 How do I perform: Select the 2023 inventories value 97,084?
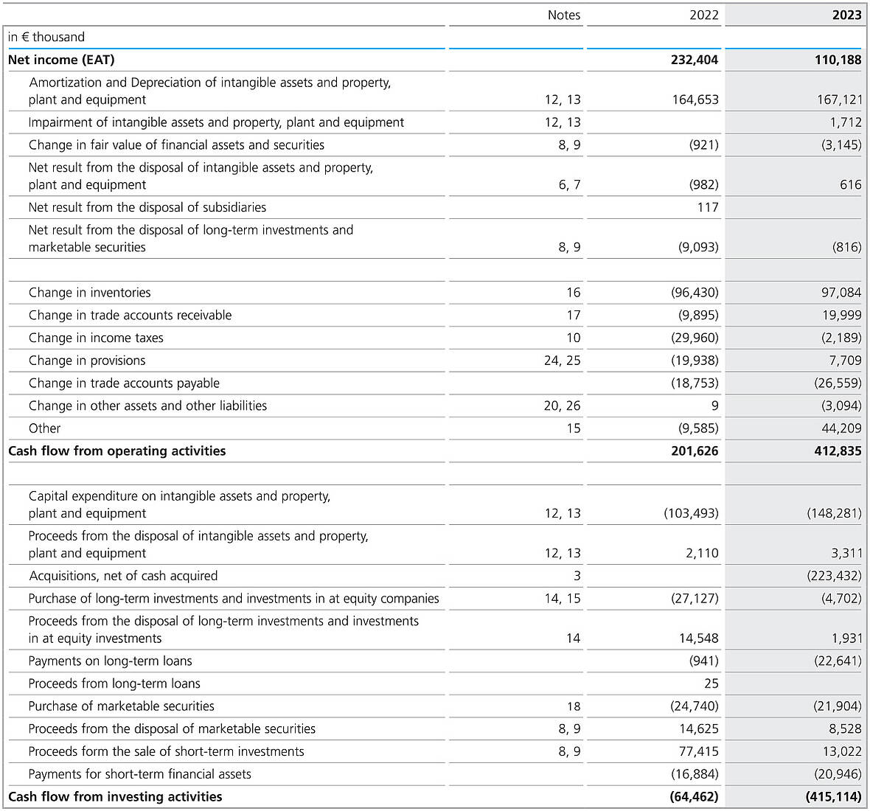pos(841,293)
